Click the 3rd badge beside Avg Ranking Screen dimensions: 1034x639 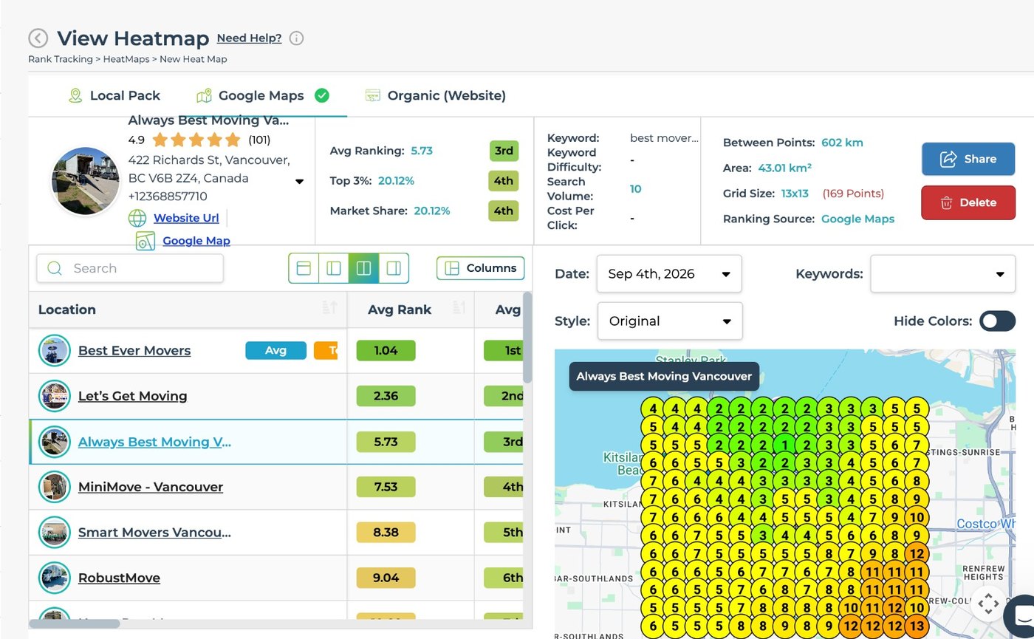(504, 151)
